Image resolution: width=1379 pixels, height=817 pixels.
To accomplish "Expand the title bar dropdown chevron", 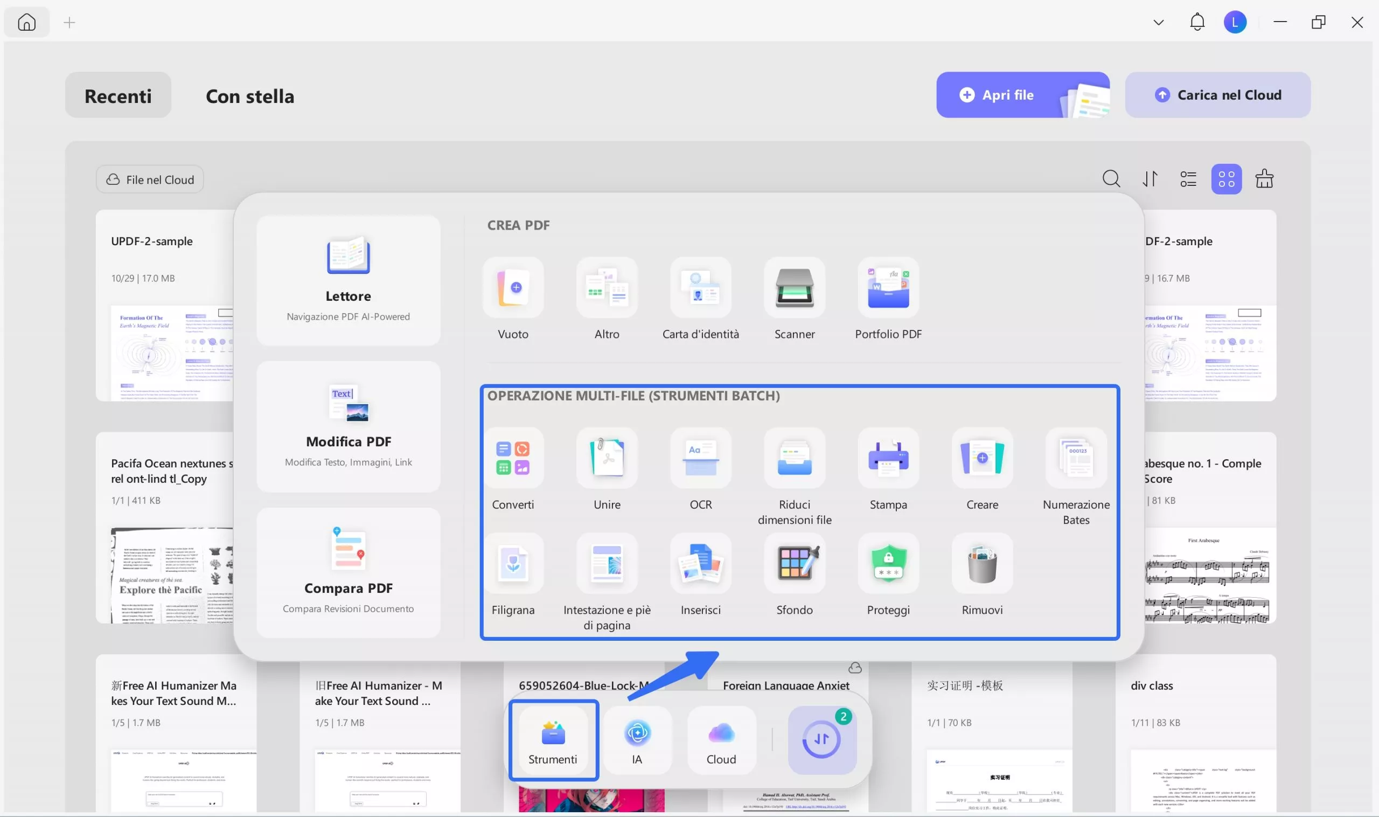I will [x=1158, y=23].
